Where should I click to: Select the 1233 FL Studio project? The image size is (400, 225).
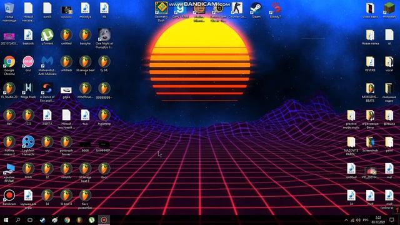tap(28, 117)
